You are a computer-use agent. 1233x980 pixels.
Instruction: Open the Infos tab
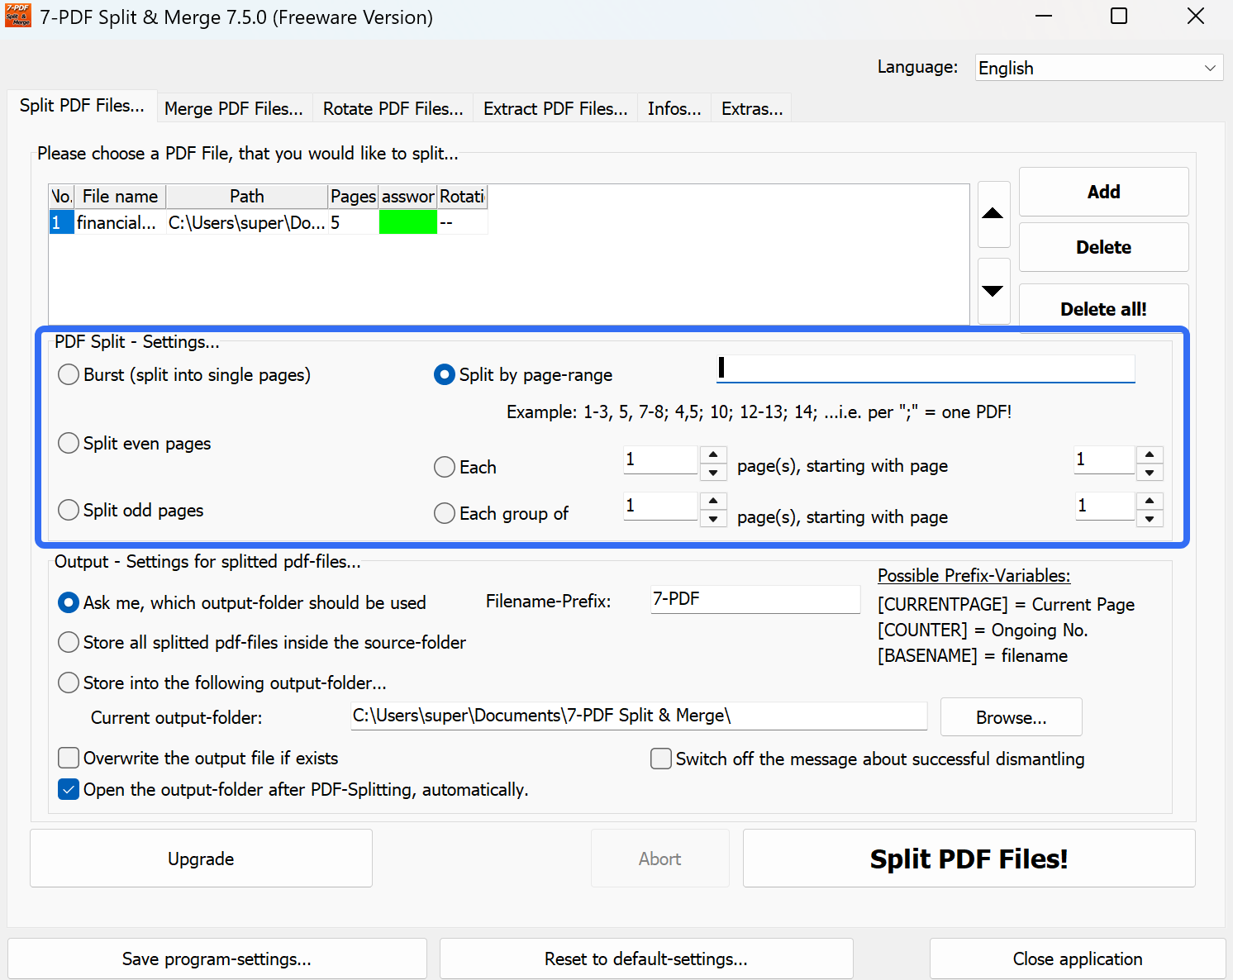pyautogui.click(x=674, y=108)
